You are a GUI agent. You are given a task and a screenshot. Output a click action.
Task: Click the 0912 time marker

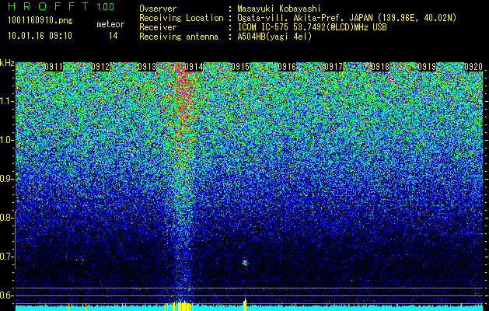[x=100, y=67]
